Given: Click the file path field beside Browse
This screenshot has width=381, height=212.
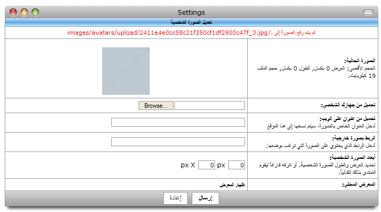Looking at the screenshot, I should pyautogui.click(x=209, y=106).
